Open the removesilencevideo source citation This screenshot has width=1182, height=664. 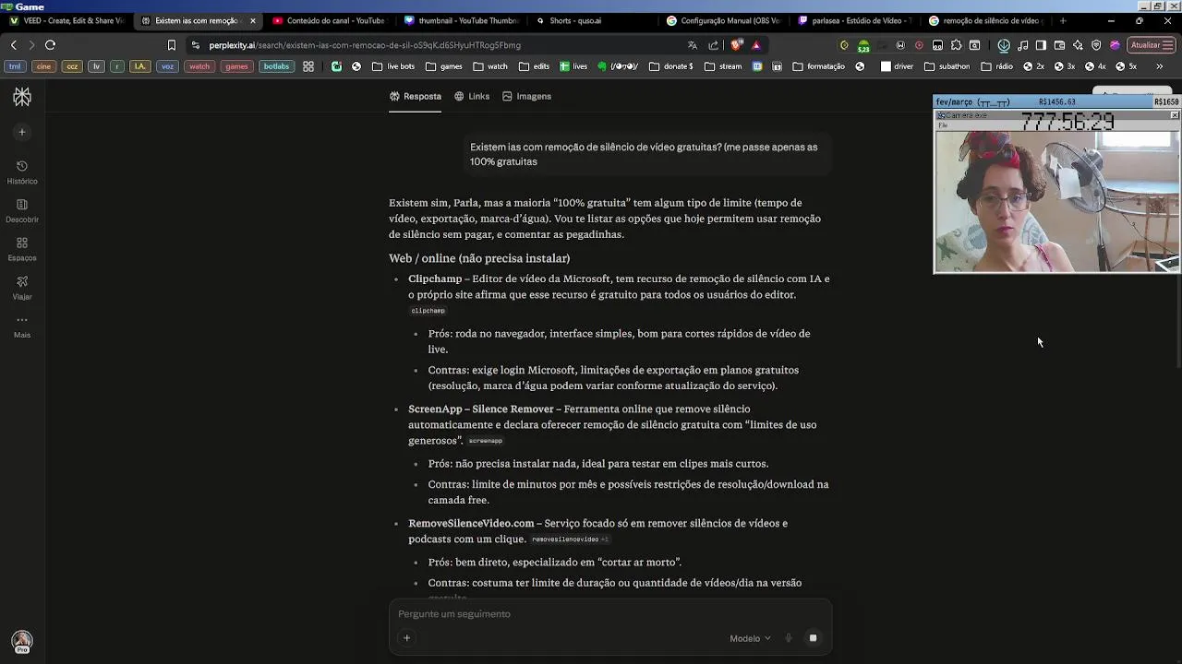click(x=570, y=539)
